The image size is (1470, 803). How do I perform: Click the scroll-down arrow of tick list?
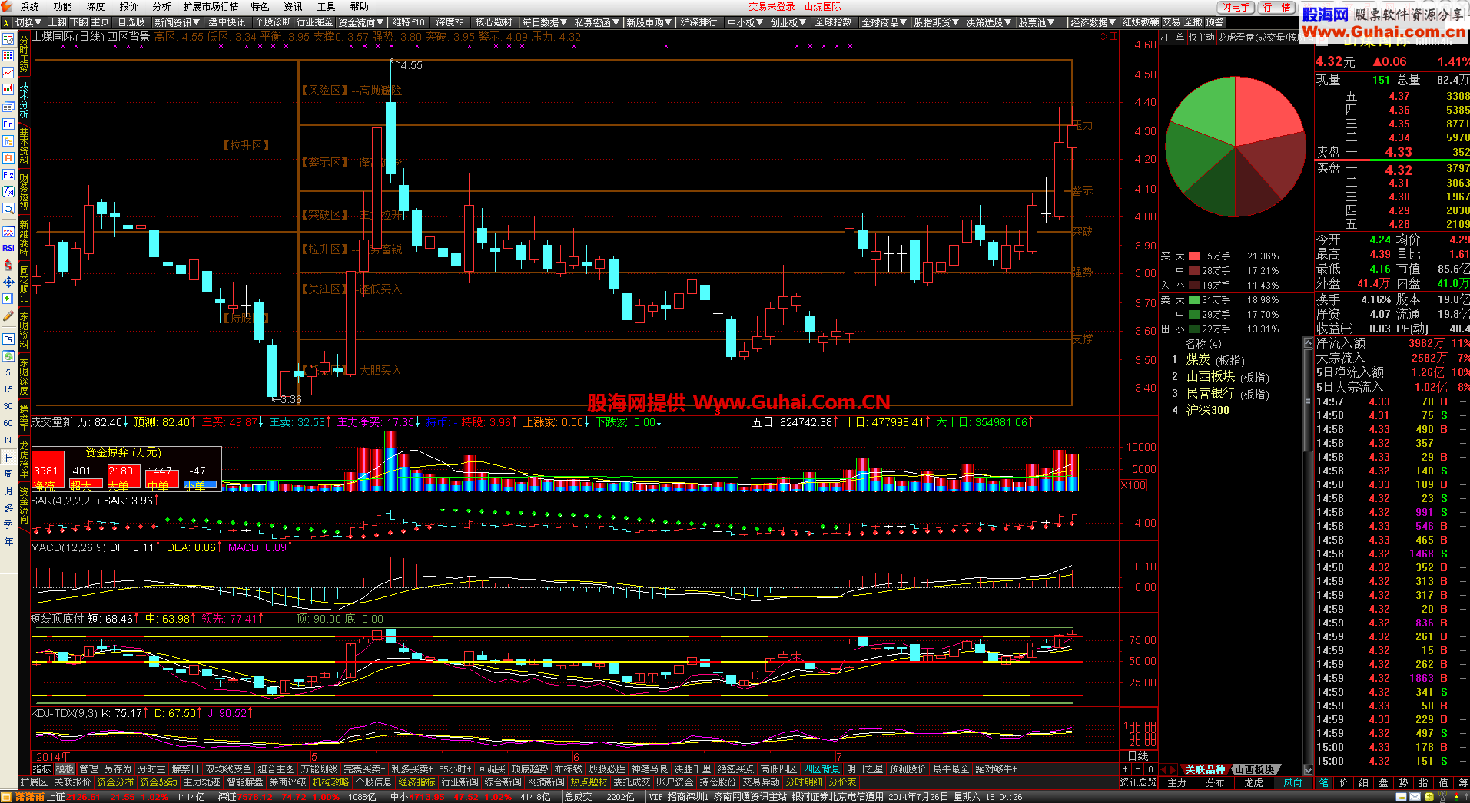coord(1308,769)
